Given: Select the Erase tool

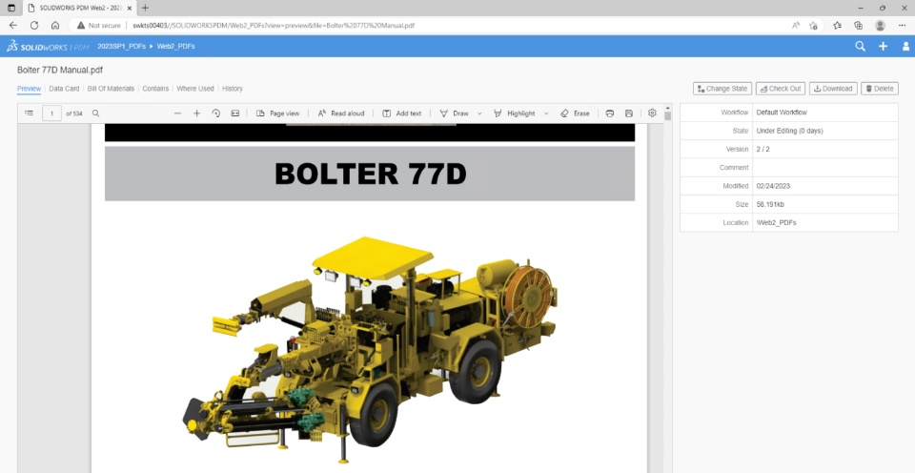Looking at the screenshot, I should coord(575,113).
